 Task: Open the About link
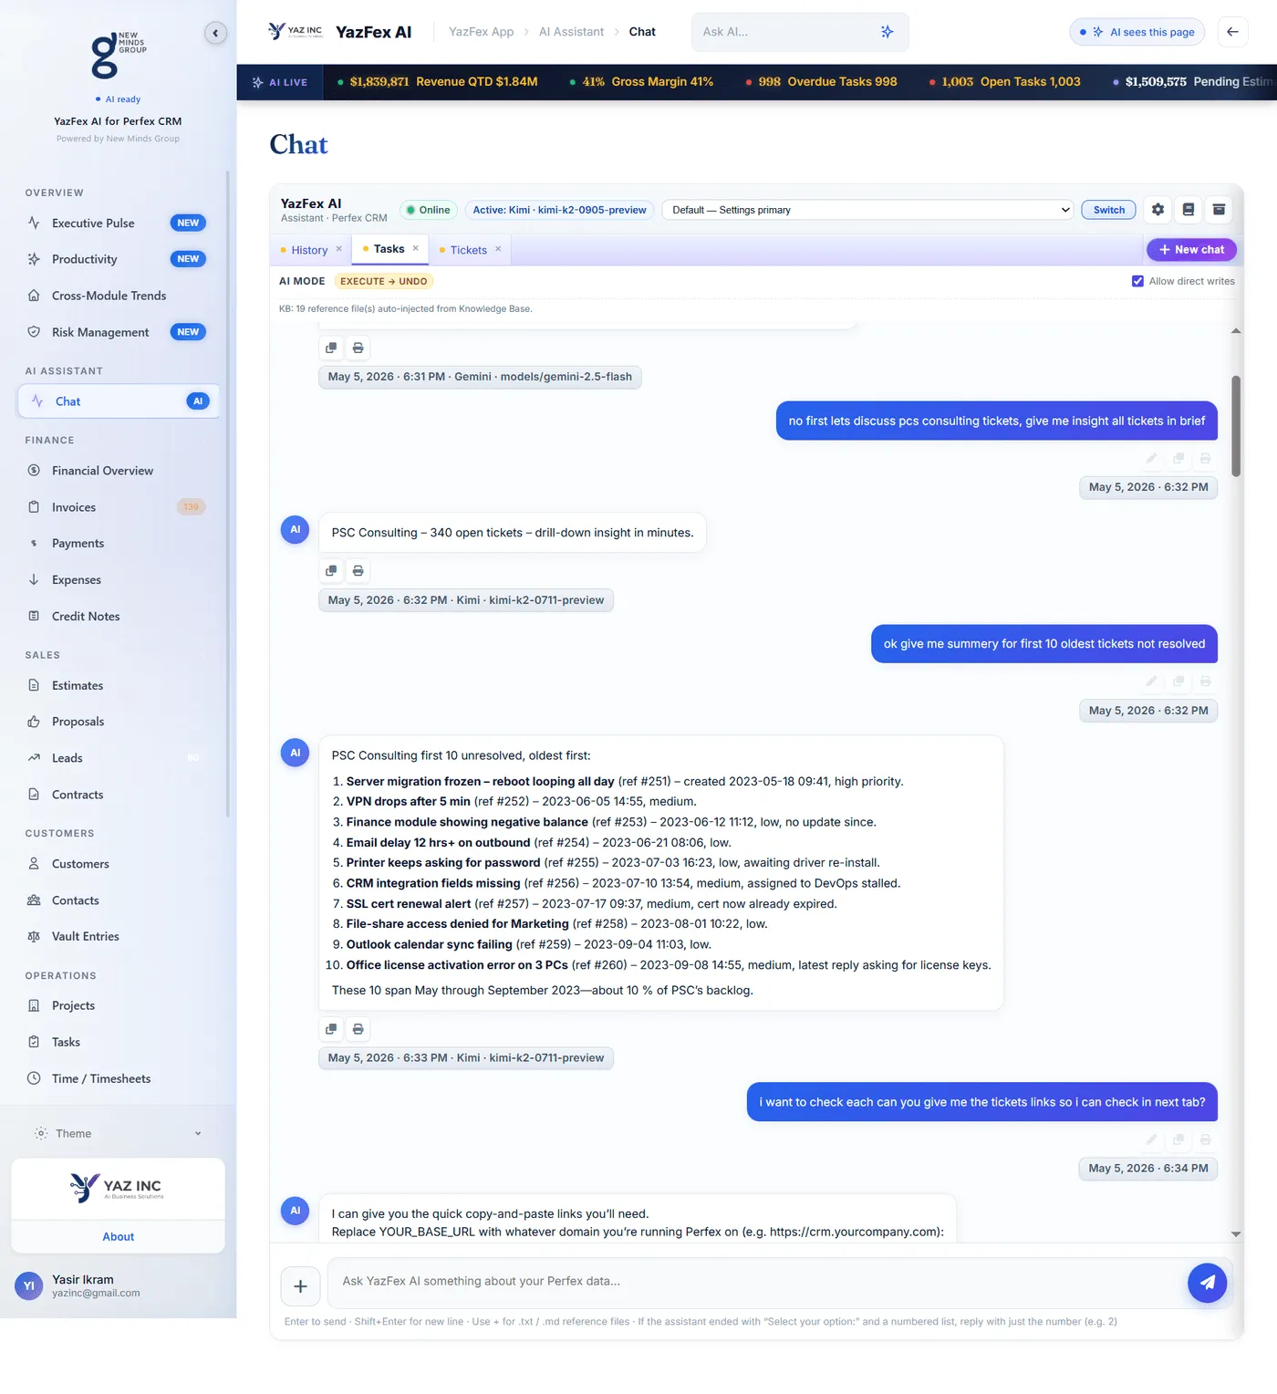pyautogui.click(x=118, y=1237)
